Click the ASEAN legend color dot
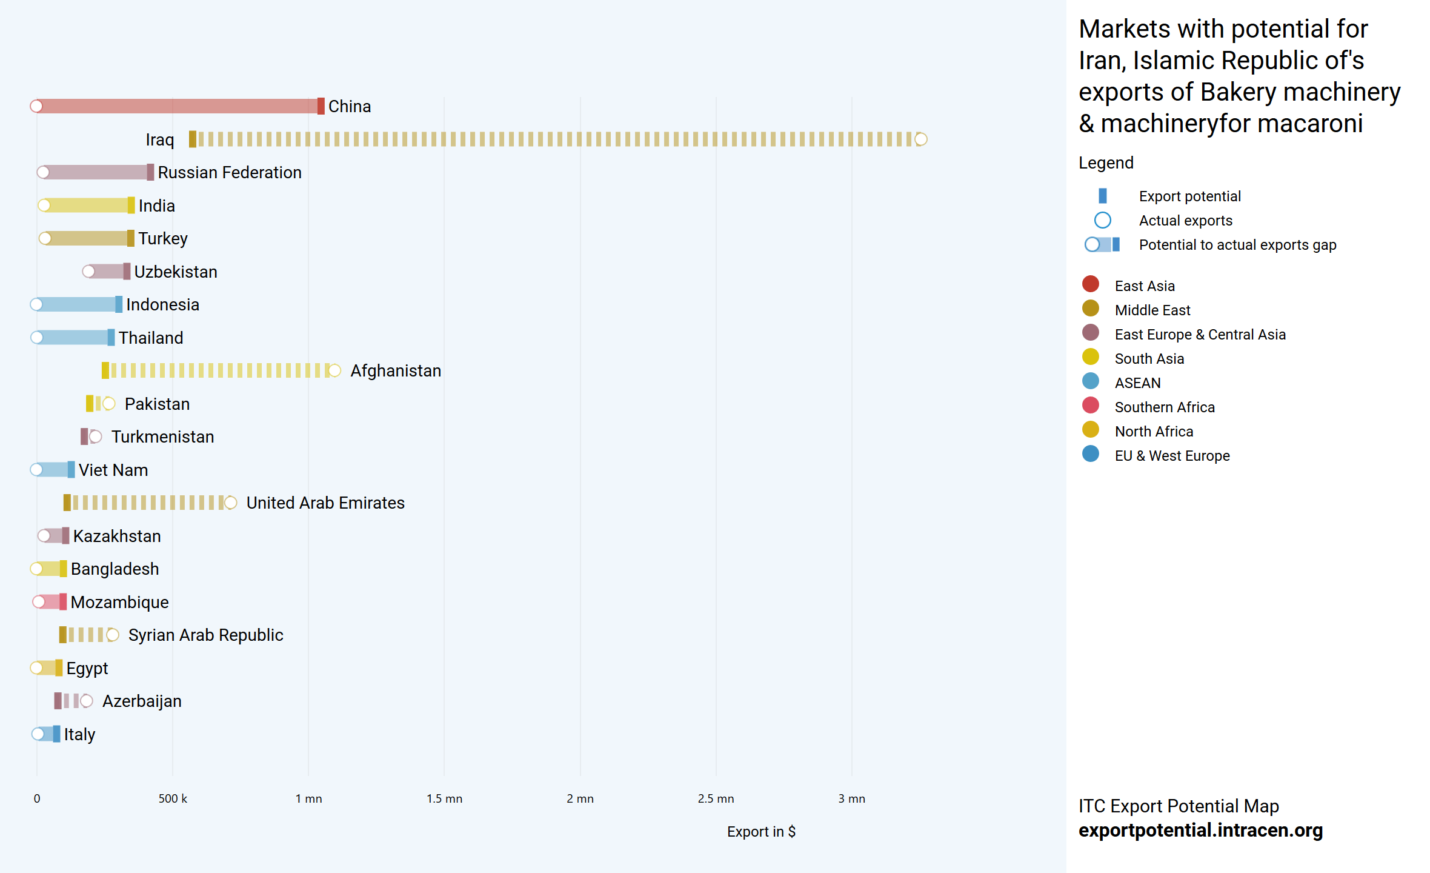The height and width of the screenshot is (873, 1430). (1090, 381)
